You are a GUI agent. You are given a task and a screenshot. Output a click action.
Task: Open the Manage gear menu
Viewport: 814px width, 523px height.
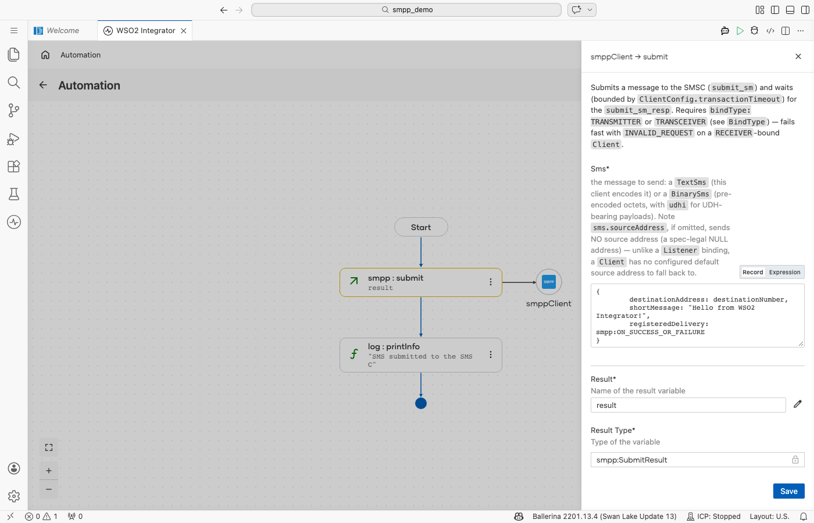[x=14, y=496]
